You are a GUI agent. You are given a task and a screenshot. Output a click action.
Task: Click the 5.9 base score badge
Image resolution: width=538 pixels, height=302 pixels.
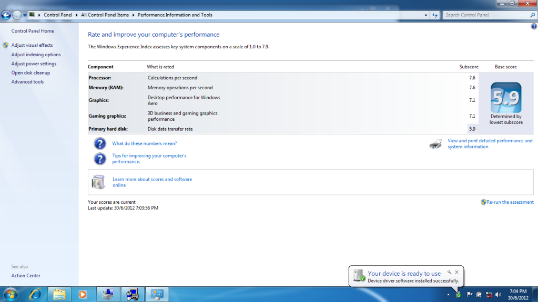pyautogui.click(x=506, y=98)
